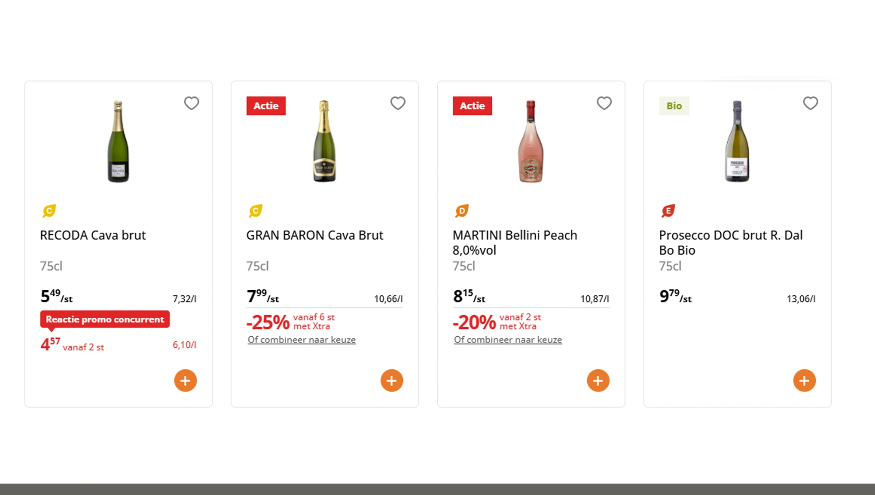Image resolution: width=875 pixels, height=495 pixels.
Task: Open the RECODA Cava brut product page
Action: coord(93,235)
